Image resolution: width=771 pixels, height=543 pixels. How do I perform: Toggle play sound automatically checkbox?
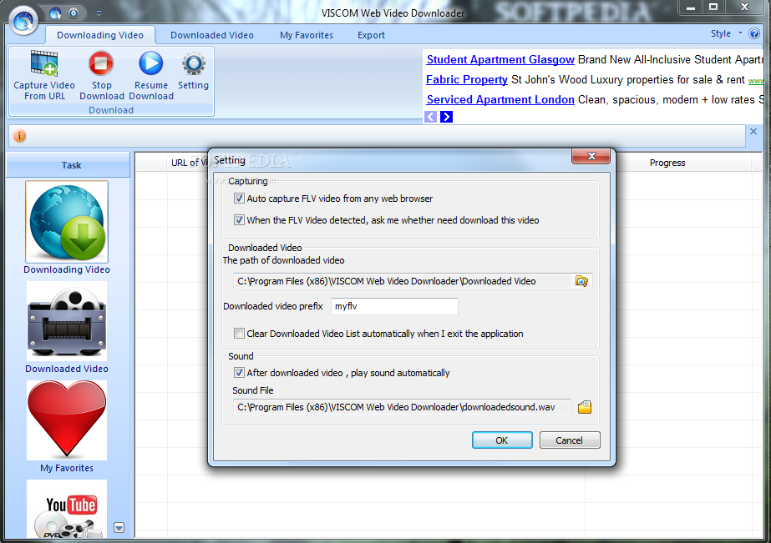pyautogui.click(x=239, y=373)
